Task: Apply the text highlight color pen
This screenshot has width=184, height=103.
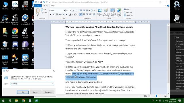Action: (x=75, y=14)
